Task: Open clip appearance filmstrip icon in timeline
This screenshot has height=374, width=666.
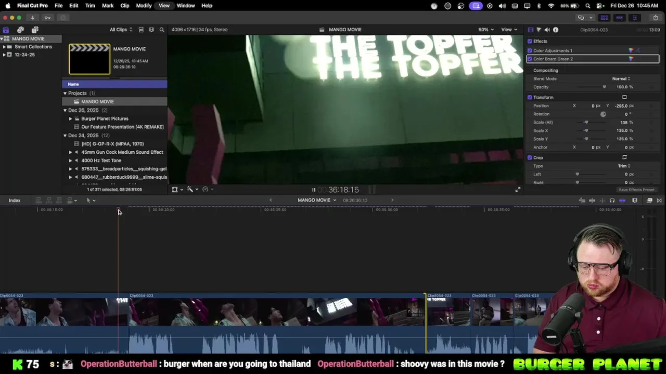Action: tap(635, 201)
